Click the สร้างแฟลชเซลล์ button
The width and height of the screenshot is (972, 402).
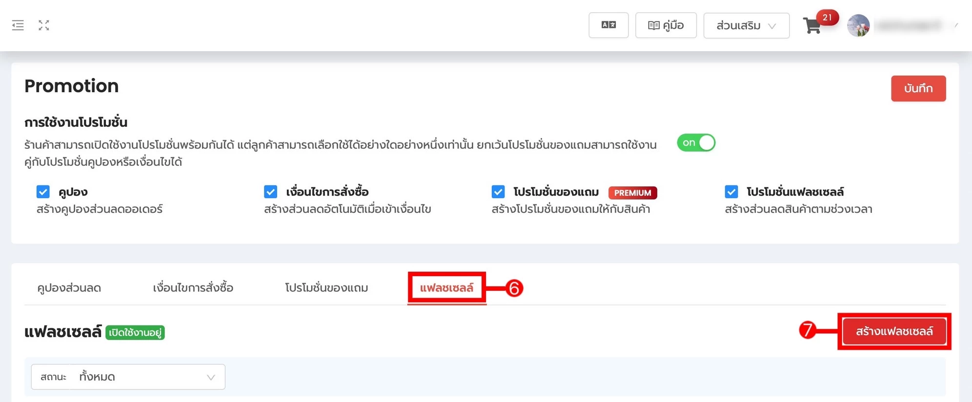(x=894, y=331)
